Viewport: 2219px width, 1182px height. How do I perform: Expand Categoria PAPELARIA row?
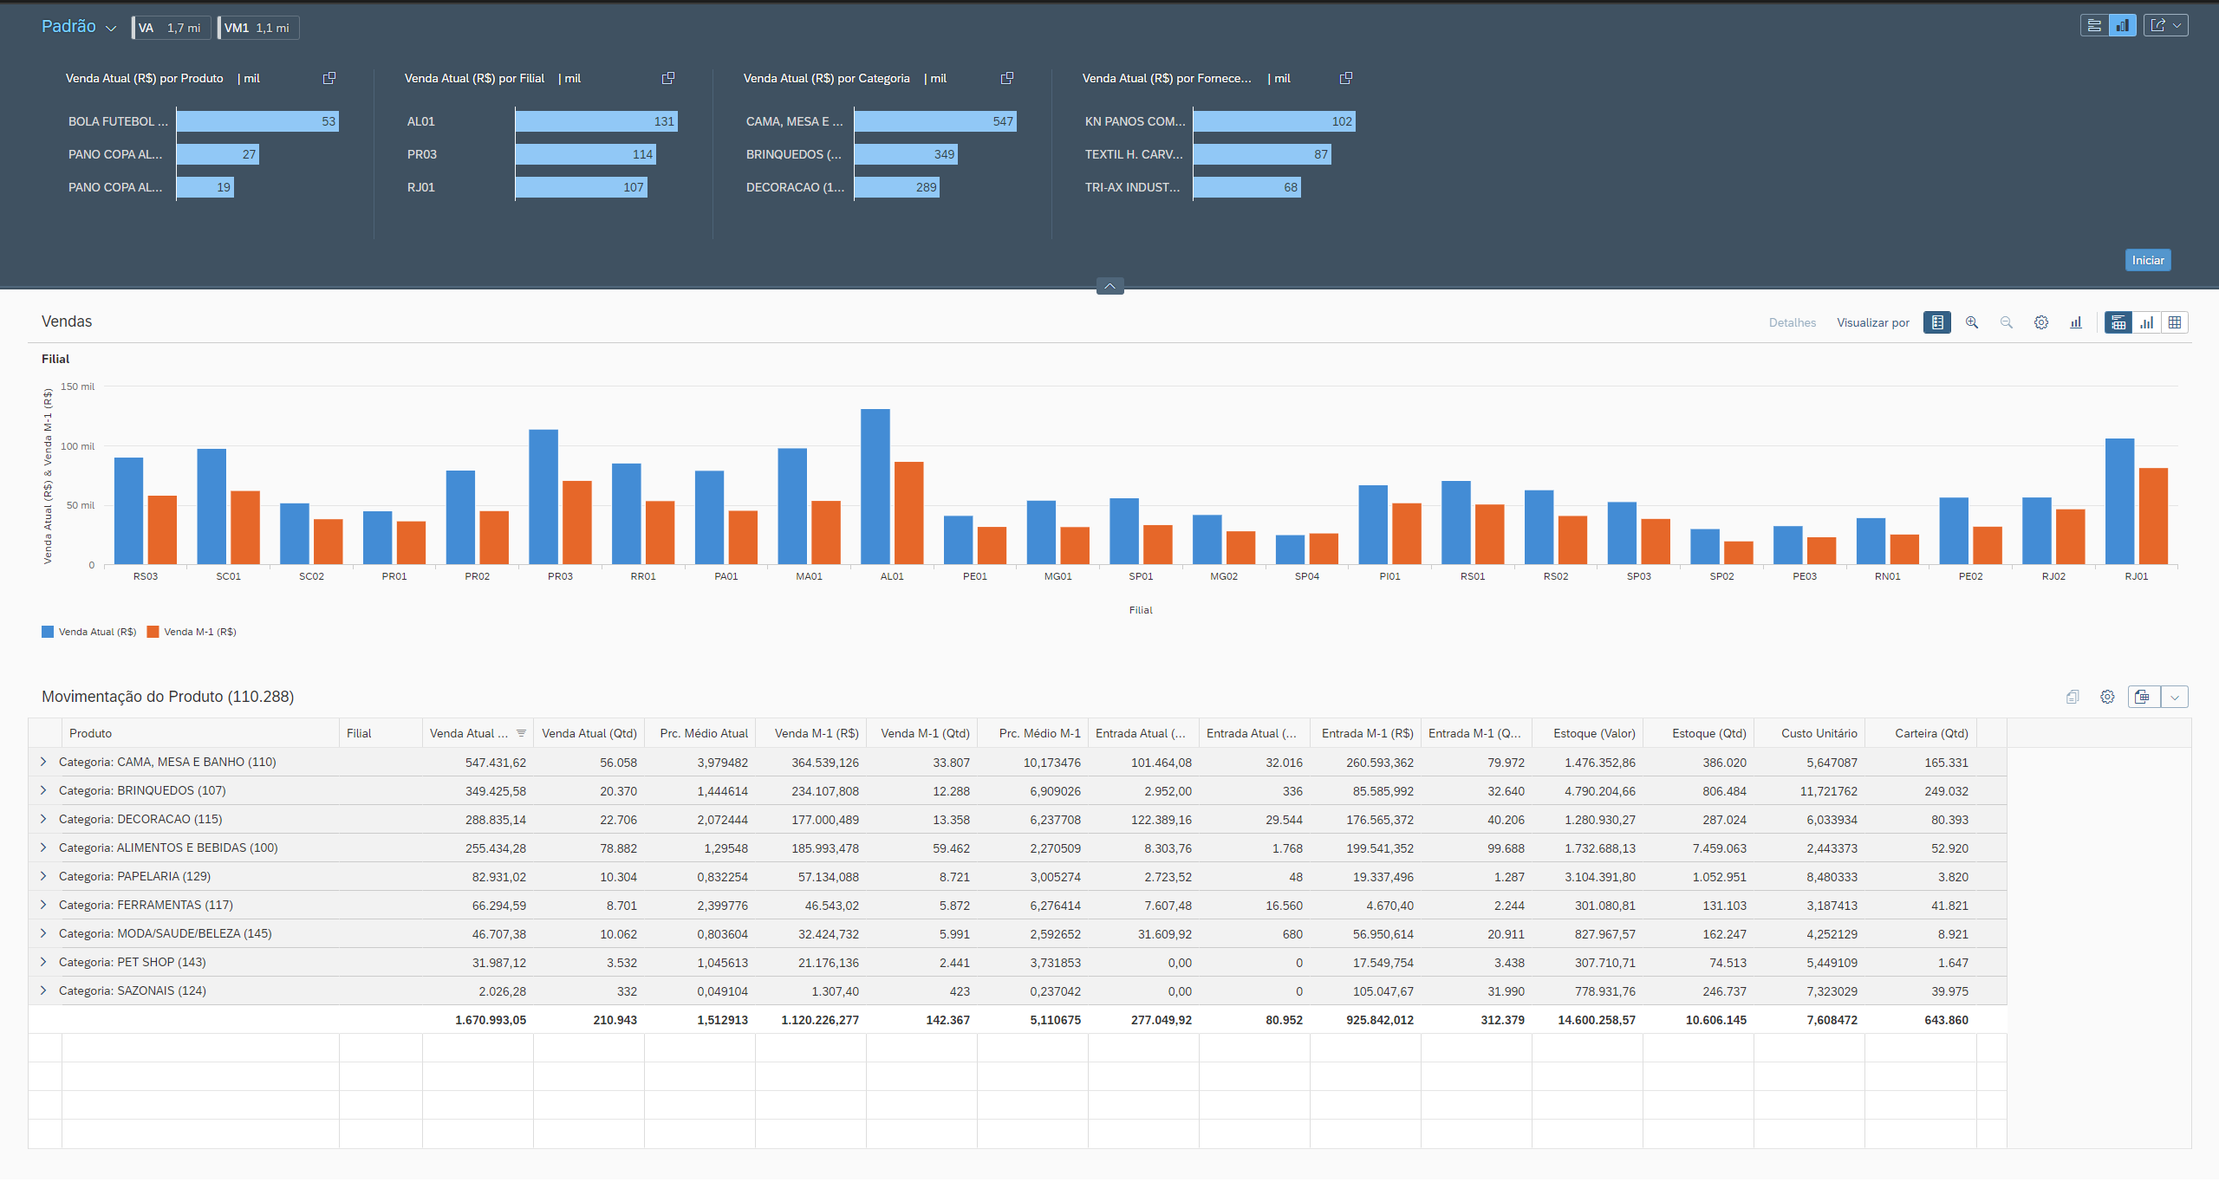43,876
